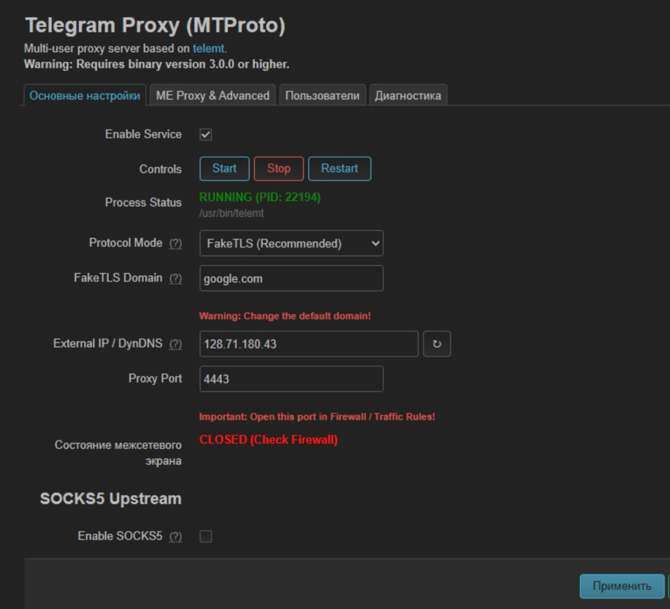Image resolution: width=670 pixels, height=609 pixels.
Task: Refresh the detected external IP address
Action: tap(437, 344)
